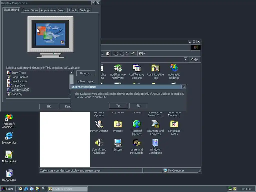
Task: Click History icon in Control Panel toolbar
Action: (108, 53)
